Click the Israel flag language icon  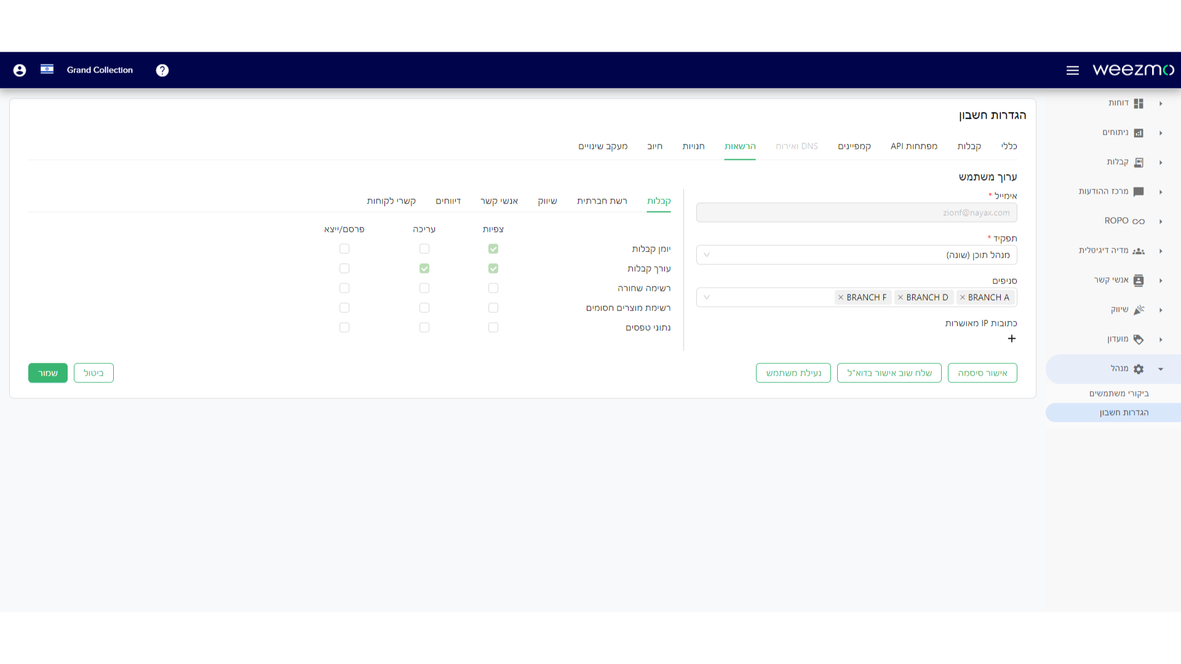tap(47, 69)
